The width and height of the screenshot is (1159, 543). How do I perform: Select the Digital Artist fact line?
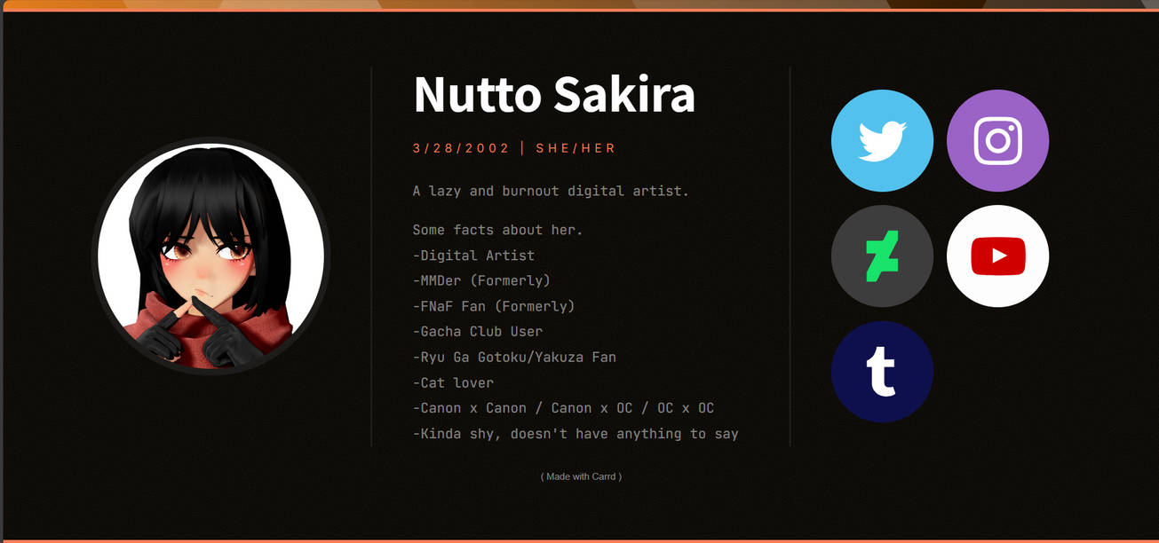473,255
